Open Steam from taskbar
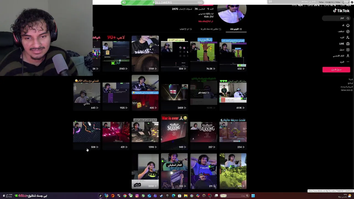 [161, 196]
